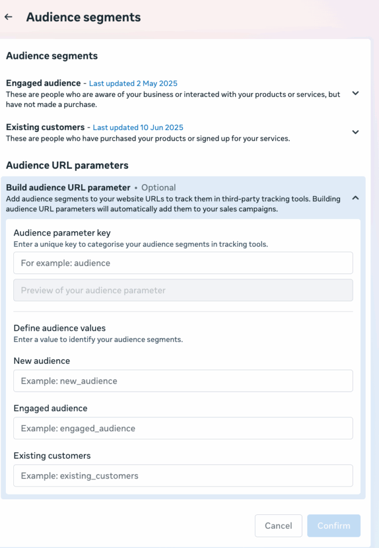Collapse the Build audience URL parameter section

tap(355, 197)
